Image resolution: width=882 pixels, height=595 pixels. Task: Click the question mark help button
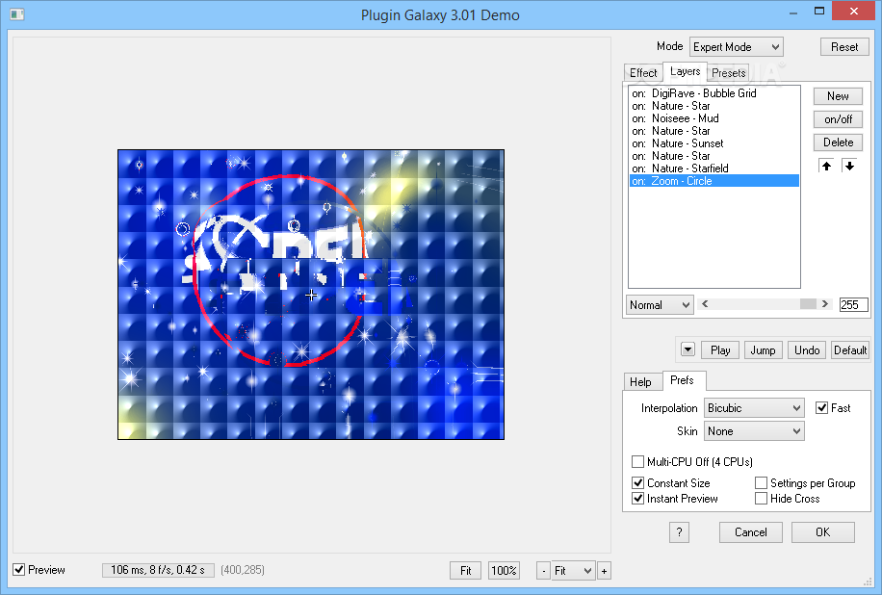tap(679, 532)
